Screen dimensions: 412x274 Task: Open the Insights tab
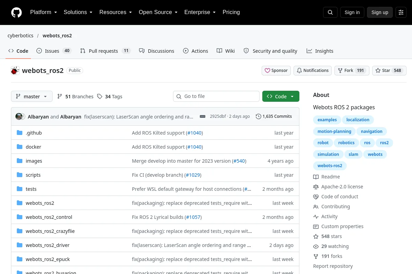pyautogui.click(x=320, y=51)
